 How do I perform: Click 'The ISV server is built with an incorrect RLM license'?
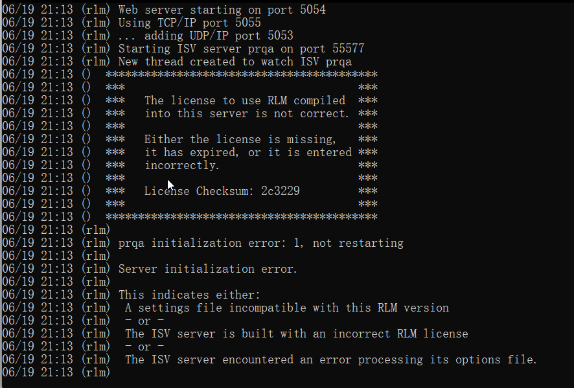[x=297, y=334]
